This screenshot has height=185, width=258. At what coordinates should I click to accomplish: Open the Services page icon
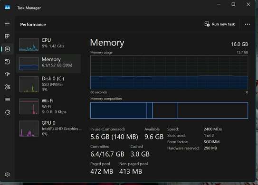point(7,112)
